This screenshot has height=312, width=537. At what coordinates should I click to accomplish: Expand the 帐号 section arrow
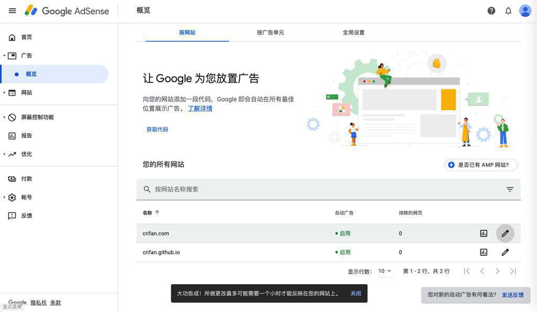point(4,197)
